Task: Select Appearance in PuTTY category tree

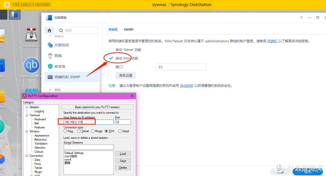Action: click(x=42, y=136)
